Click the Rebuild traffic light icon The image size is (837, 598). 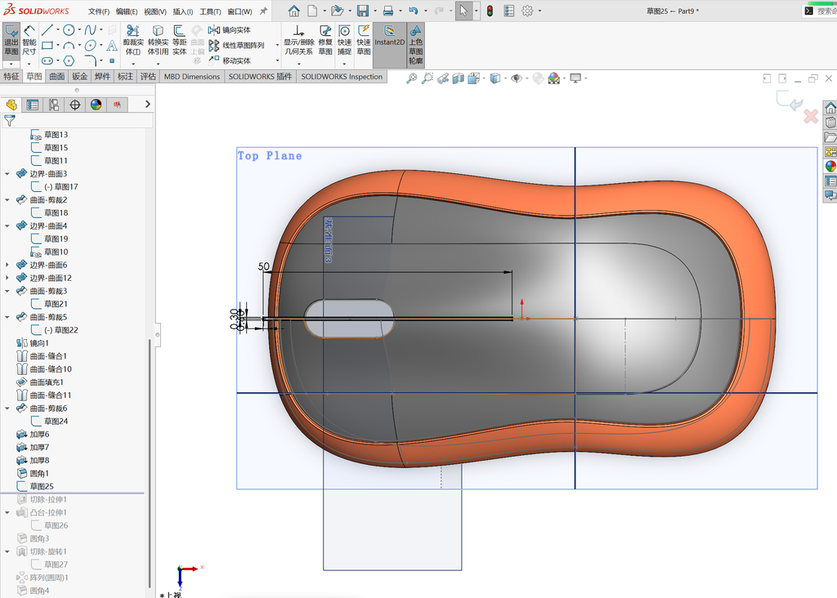click(x=490, y=11)
